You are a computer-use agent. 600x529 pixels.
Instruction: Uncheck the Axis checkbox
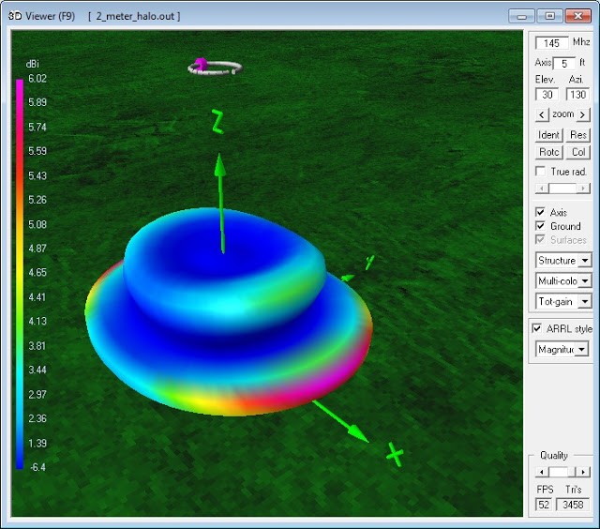[x=541, y=213]
